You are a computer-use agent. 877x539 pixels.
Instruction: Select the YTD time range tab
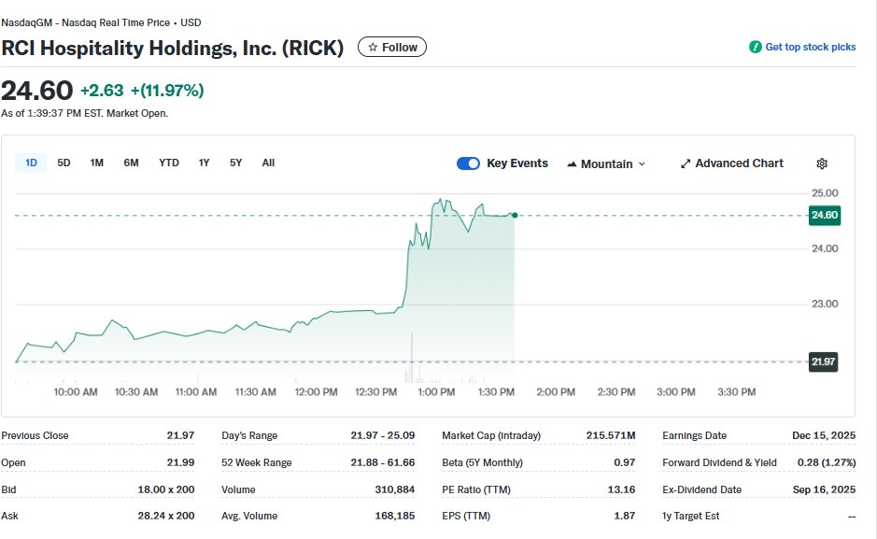click(x=168, y=163)
